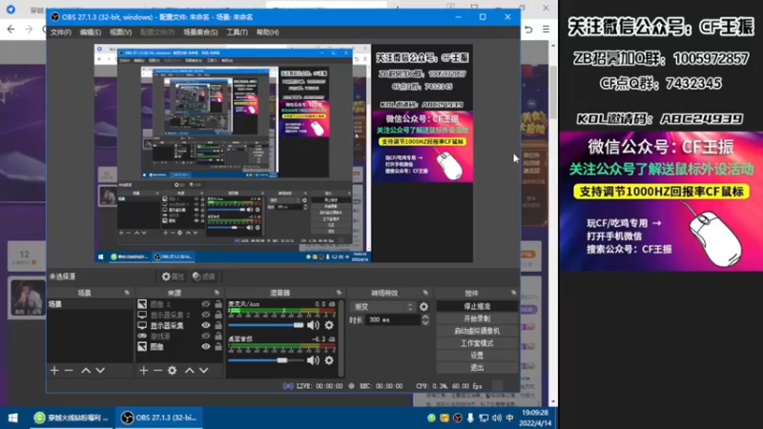Screen dimensions: 763x429
Task: Open source properties gear in 来源 toolbar
Action: (173, 371)
